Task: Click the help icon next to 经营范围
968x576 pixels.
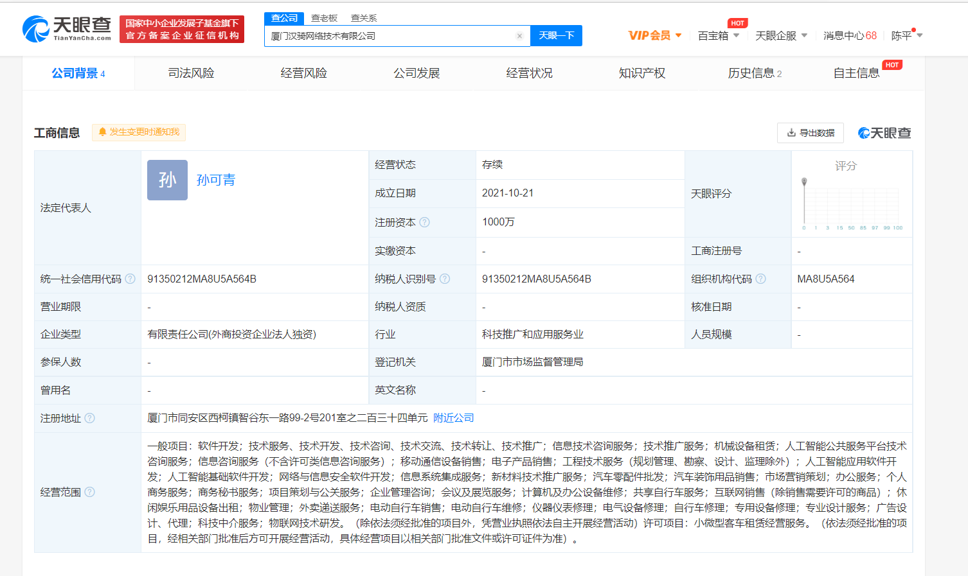Action: pyautogui.click(x=89, y=492)
